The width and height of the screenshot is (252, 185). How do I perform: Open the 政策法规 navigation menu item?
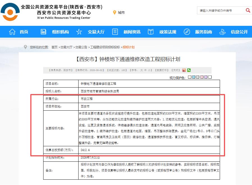pyautogui.click(x=168, y=32)
